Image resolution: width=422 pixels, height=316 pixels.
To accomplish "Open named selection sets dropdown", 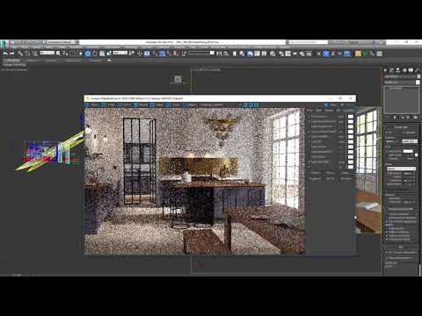I will tap(201, 53).
